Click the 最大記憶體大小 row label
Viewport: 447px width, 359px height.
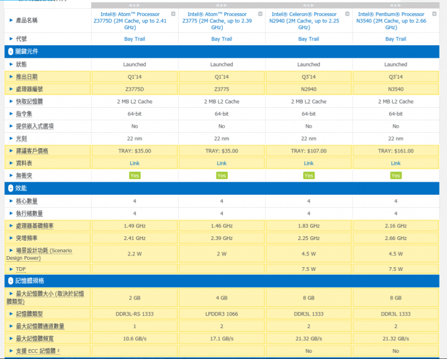click(x=45, y=298)
